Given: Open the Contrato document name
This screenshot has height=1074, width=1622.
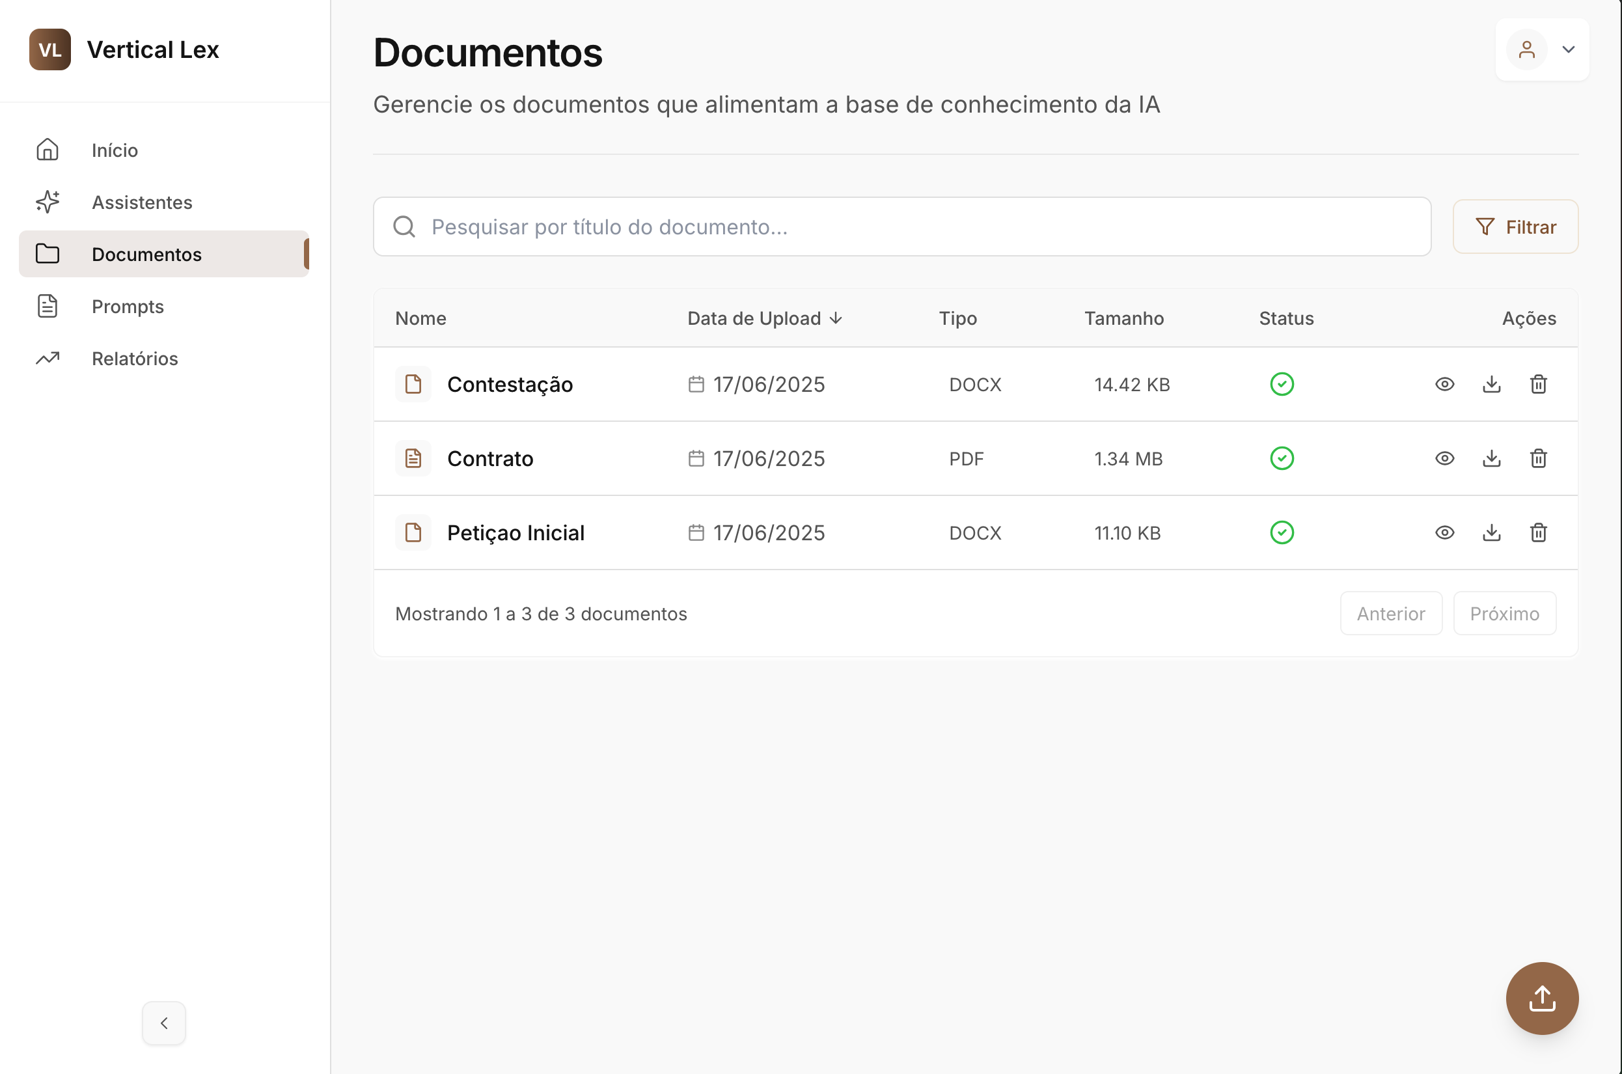Looking at the screenshot, I should pos(490,458).
